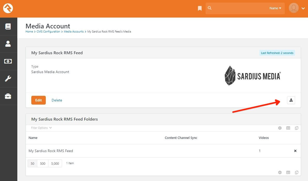The width and height of the screenshot is (308, 181).
Task: Click the bottom grid copy icon
Action: [x=297, y=172]
